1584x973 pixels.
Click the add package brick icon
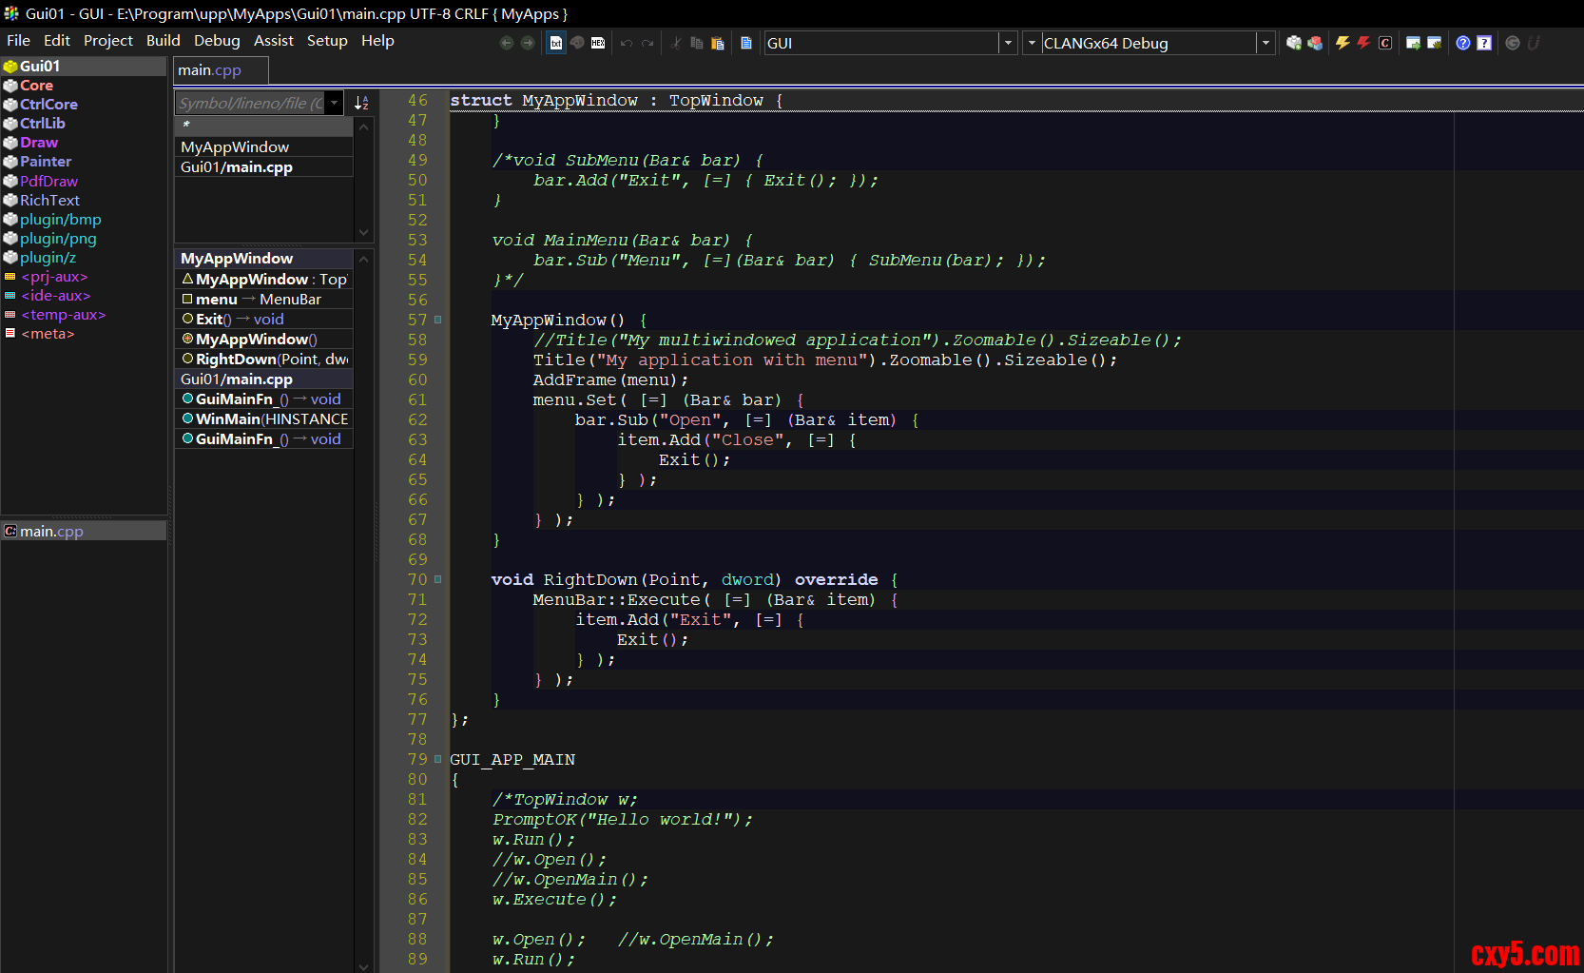pyautogui.click(x=1294, y=43)
